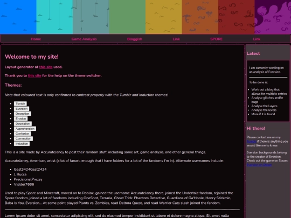Viewport: 291px width, 218px height.
Task: Click 'More if it is found' item
Action: (x=263, y=114)
